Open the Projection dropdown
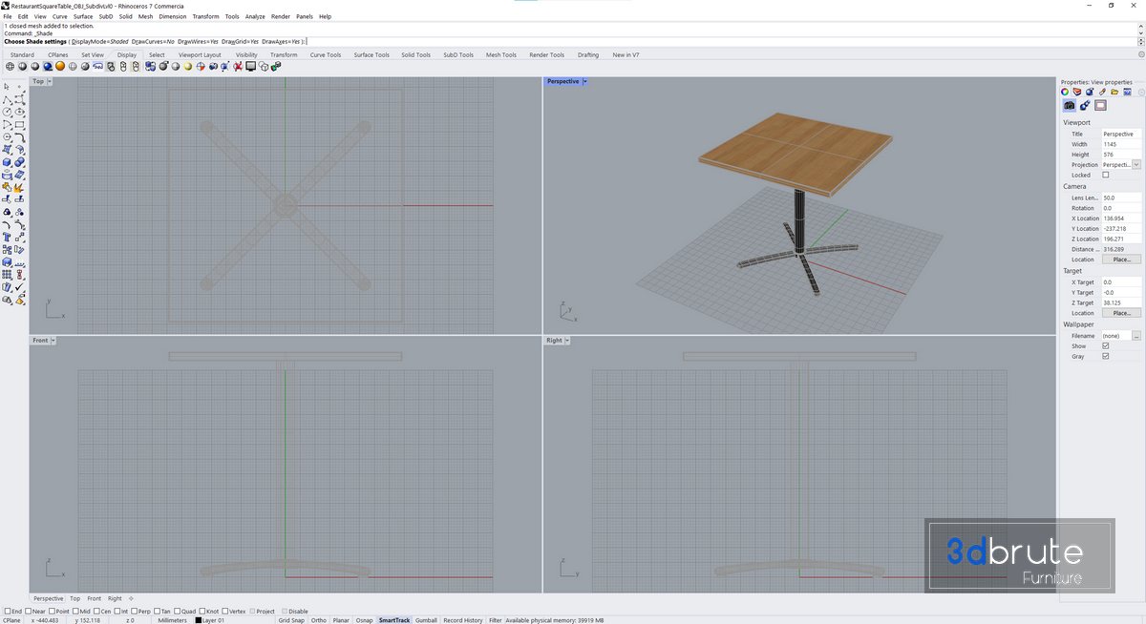Screen dimensions: 1146x624 pyautogui.click(x=1136, y=165)
